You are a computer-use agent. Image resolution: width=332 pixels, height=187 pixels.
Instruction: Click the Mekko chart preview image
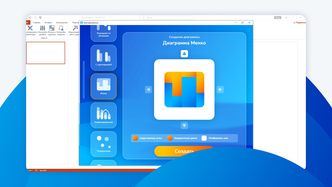click(x=184, y=89)
